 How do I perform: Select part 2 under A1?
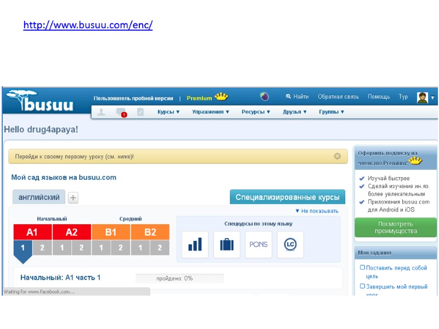click(42, 248)
